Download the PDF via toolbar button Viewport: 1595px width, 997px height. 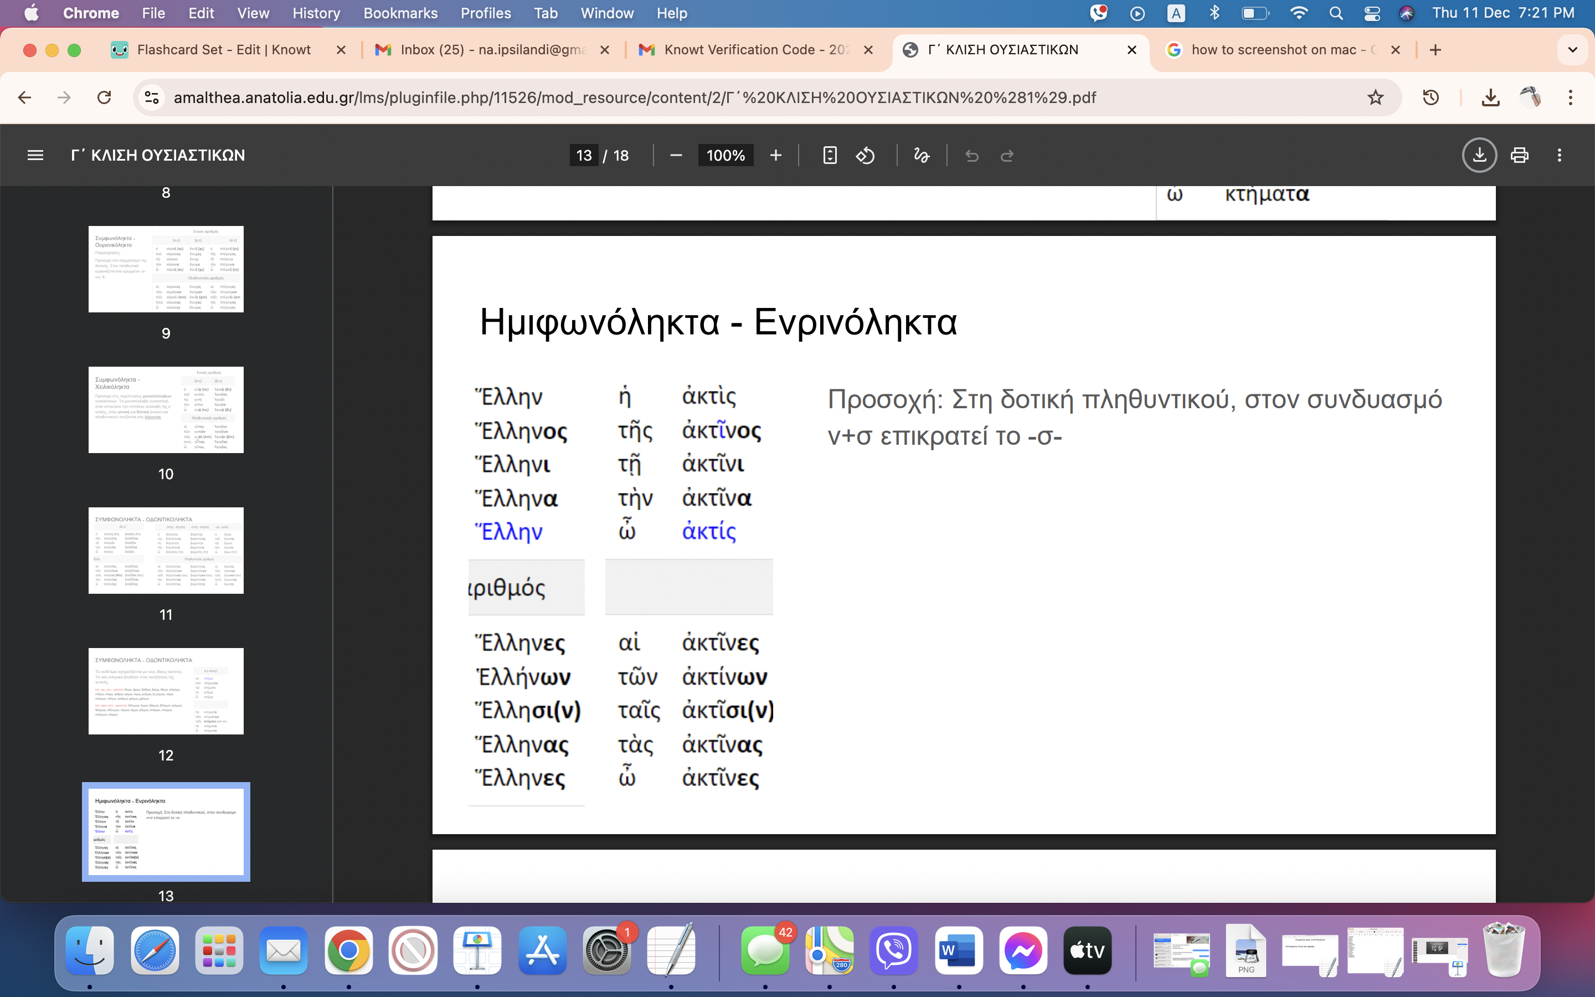pos(1479,156)
